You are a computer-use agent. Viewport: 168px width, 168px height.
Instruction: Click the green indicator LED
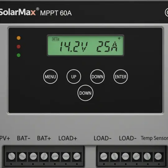[19, 55]
